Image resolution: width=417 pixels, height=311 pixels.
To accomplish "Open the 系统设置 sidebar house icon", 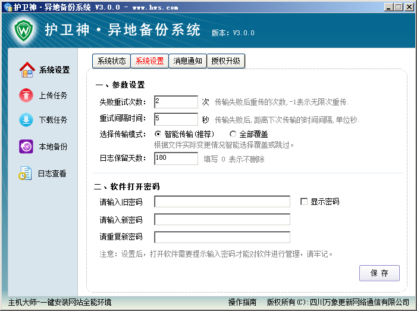I will click(27, 70).
